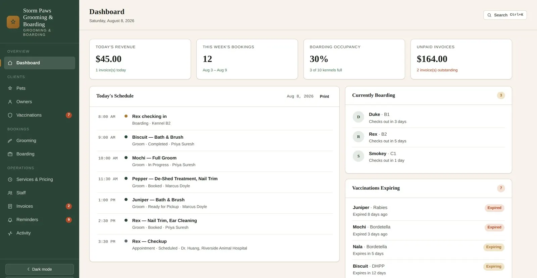Open the Search box

(505, 15)
